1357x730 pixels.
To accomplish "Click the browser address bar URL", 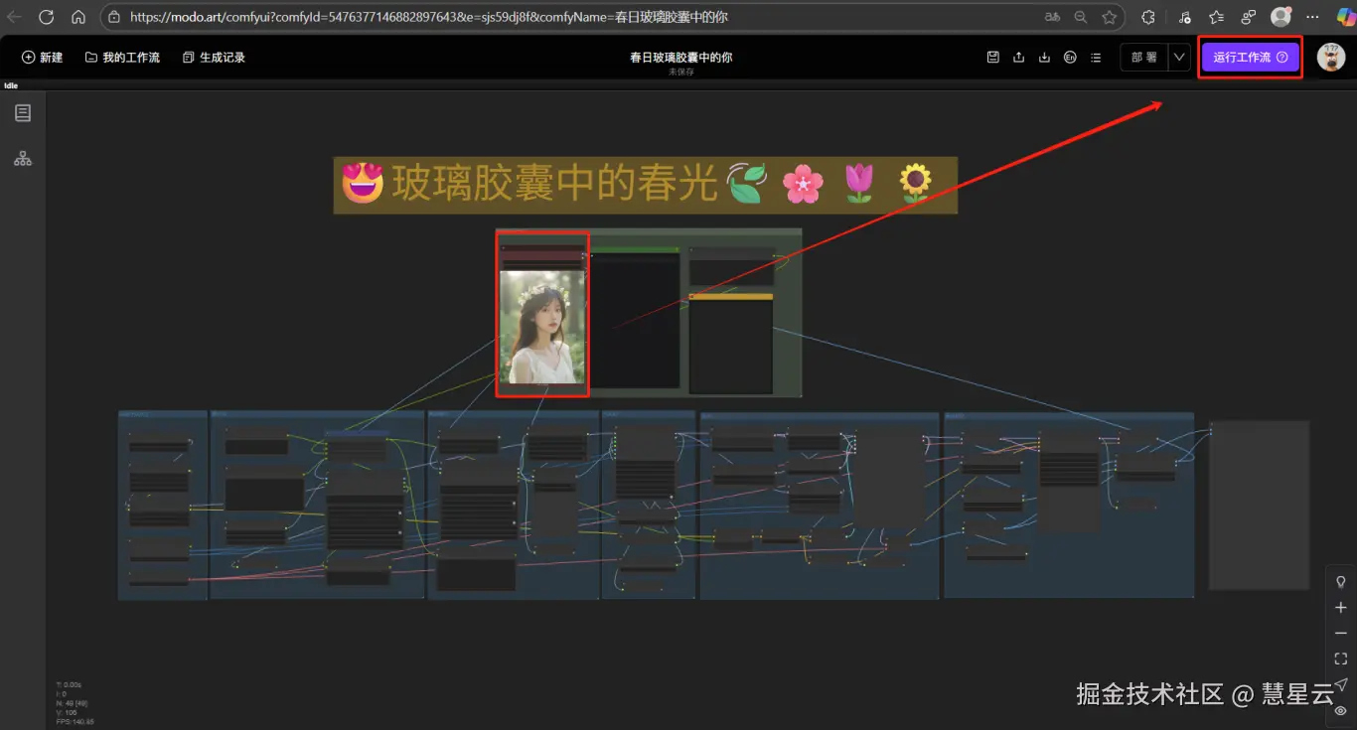I will coord(428,17).
